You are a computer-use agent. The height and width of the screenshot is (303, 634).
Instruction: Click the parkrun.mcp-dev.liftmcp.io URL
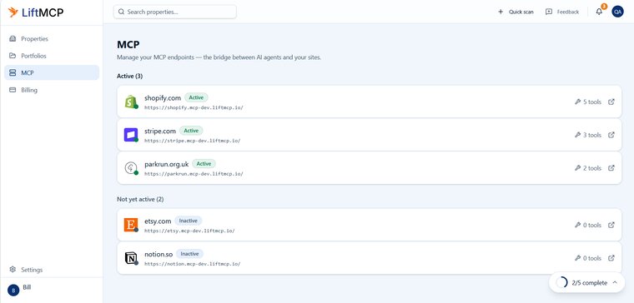[x=194, y=174]
